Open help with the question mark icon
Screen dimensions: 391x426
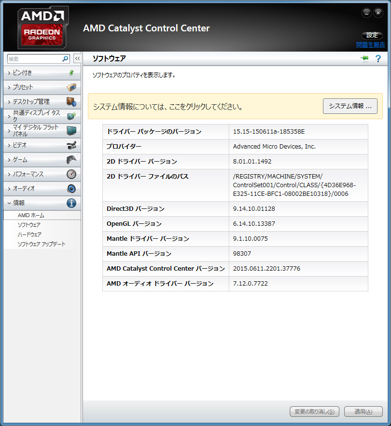click(x=378, y=58)
